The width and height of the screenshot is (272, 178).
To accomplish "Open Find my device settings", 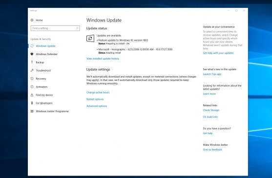I will click(x=44, y=95).
